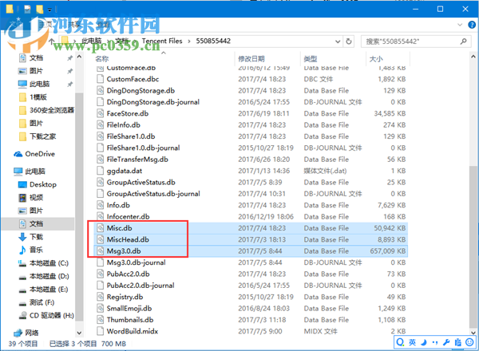Select Infocenter.db file
Image resolution: width=479 pixels, height=351 pixels.
128,217
